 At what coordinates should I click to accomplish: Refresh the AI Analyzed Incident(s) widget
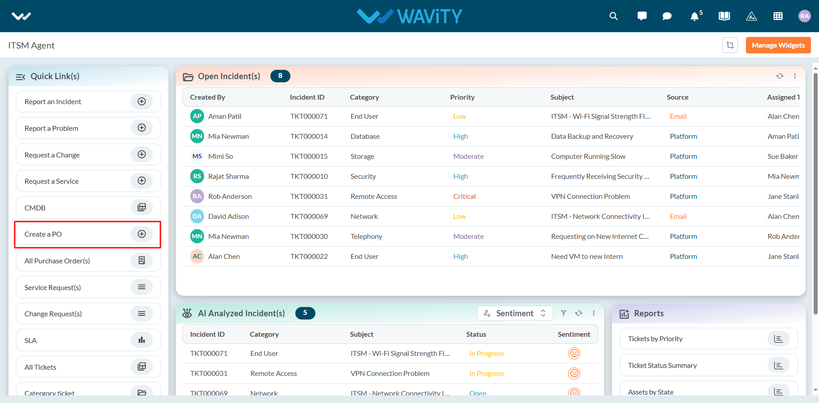tap(579, 313)
